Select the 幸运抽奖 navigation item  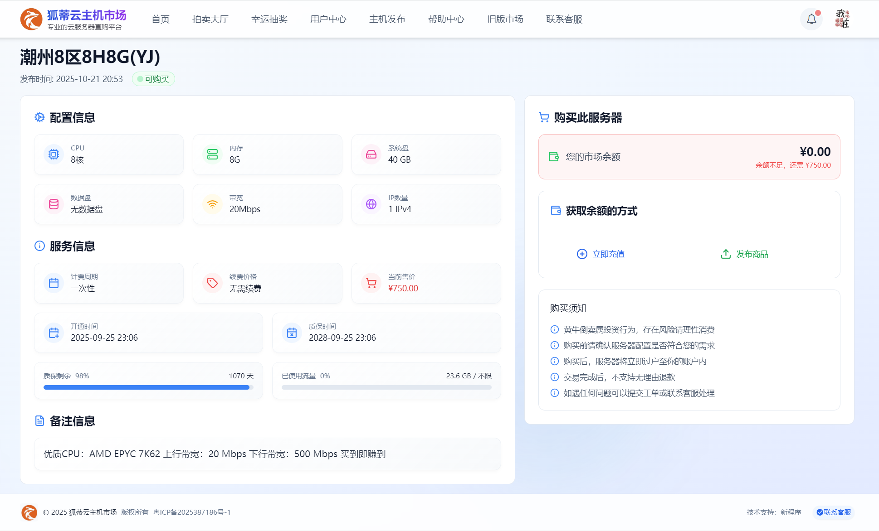(269, 19)
